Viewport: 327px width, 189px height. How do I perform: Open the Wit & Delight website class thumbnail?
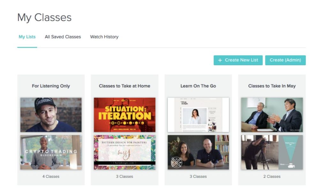point(198,115)
